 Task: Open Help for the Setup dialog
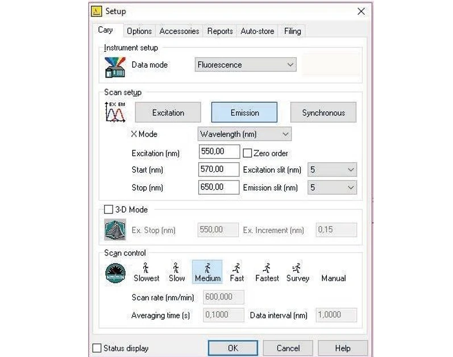pyautogui.click(x=343, y=348)
